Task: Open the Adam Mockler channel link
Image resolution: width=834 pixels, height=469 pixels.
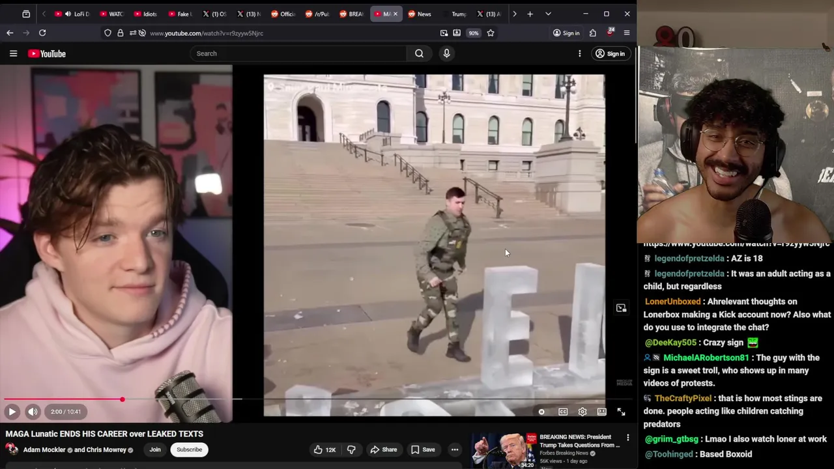Action: pyautogui.click(x=44, y=449)
